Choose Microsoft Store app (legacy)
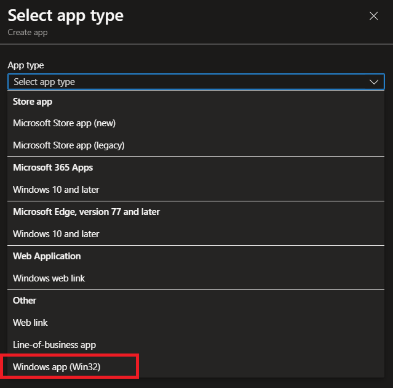The height and width of the screenshot is (388, 393). [x=196, y=145]
